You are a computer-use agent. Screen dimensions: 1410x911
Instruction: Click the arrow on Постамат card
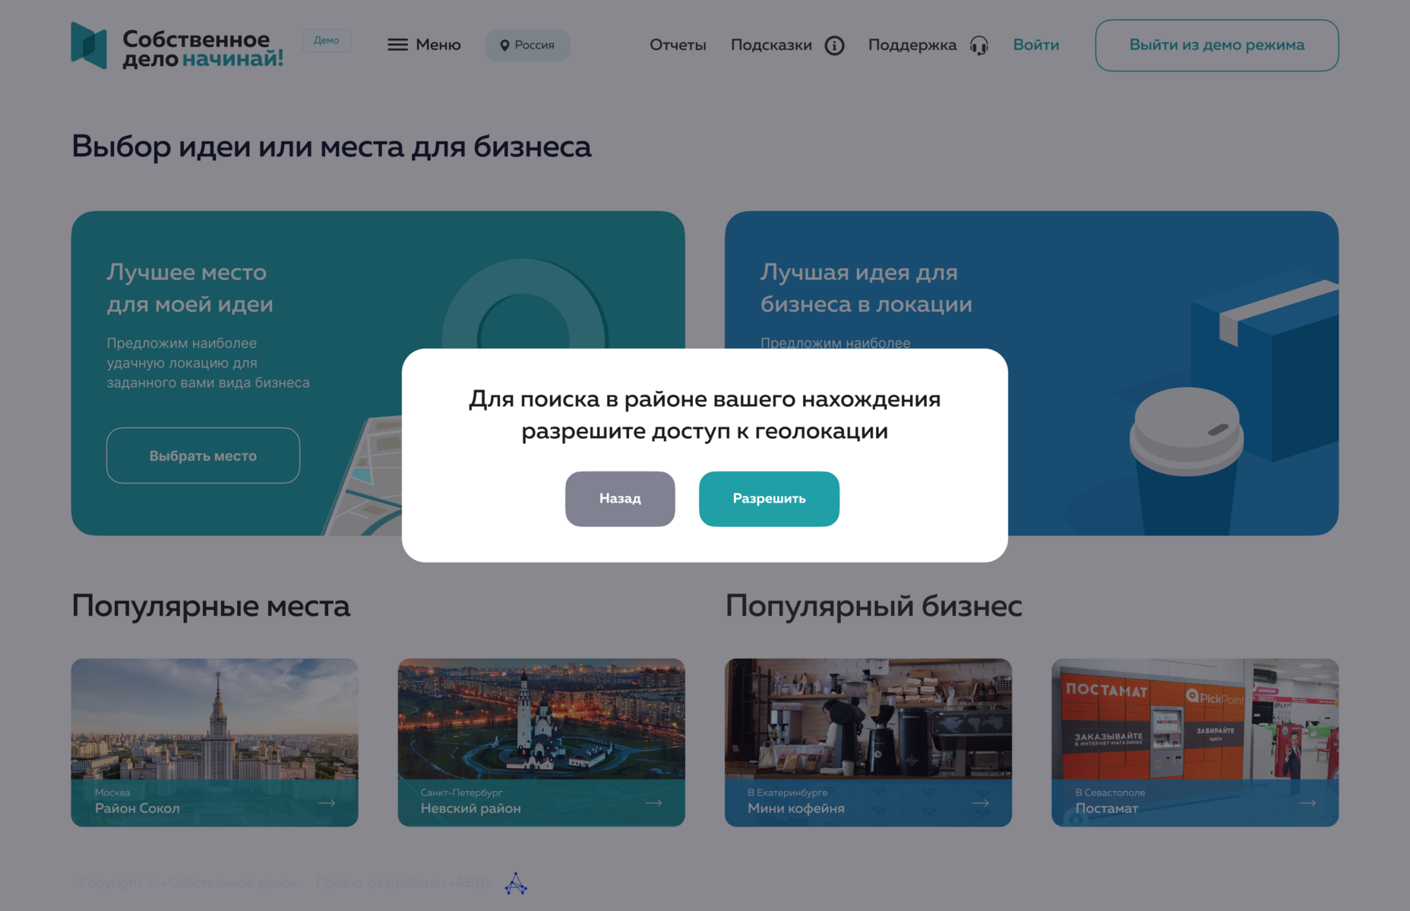(1307, 802)
